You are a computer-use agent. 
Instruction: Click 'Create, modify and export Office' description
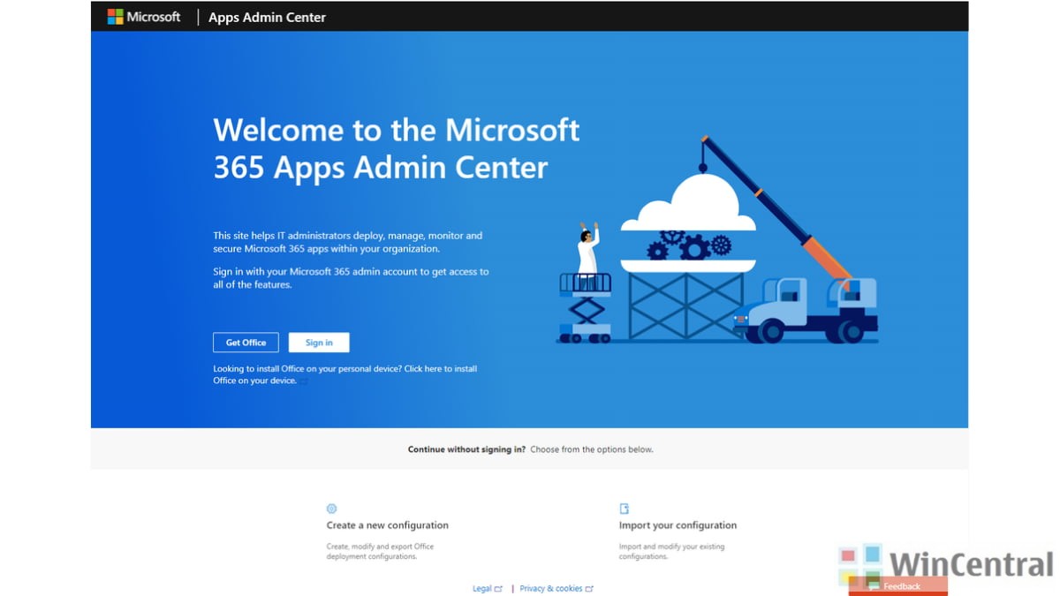[381, 552]
